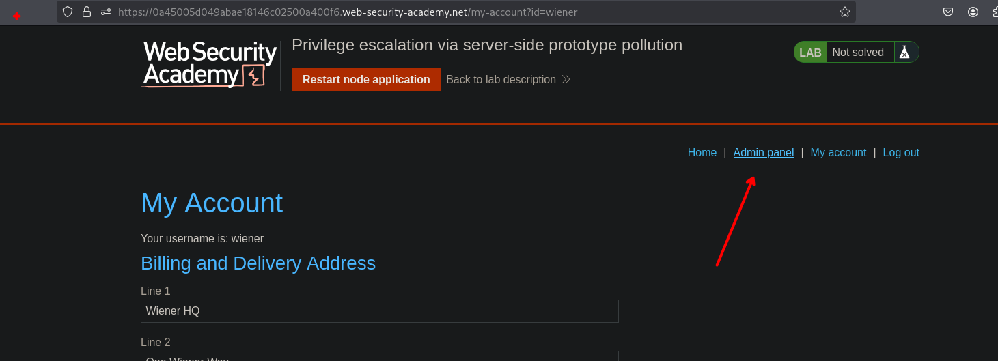Open the site permissions icon in address bar
The image size is (998, 361).
coord(105,12)
